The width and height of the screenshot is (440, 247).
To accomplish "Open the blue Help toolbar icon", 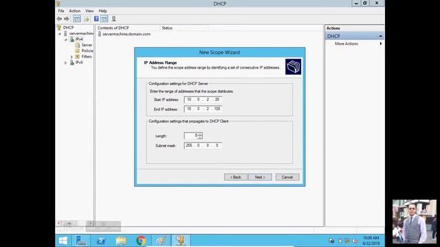I will click(x=96, y=19).
